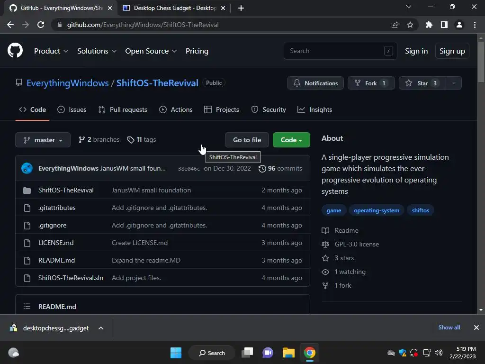The height and width of the screenshot is (364, 485).
Task: Click Sign in
Action: (x=416, y=51)
